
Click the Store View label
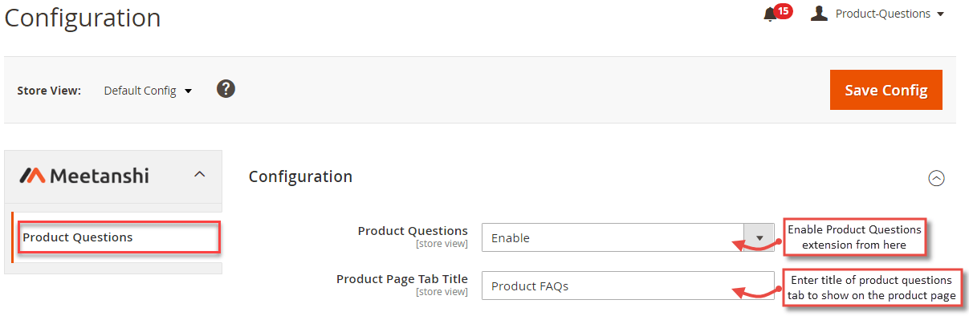pos(49,91)
